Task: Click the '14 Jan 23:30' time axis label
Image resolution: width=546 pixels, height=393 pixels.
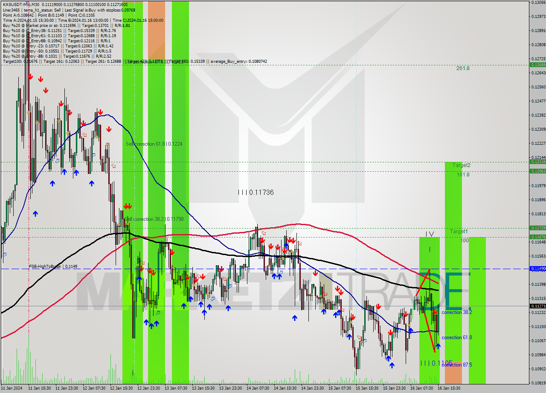Action: pos(313,388)
